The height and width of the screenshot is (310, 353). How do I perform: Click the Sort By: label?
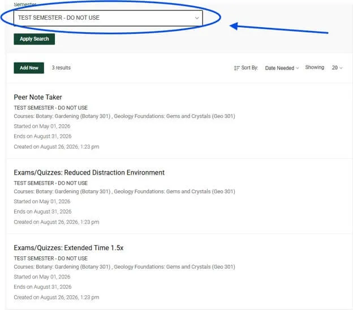click(x=249, y=68)
